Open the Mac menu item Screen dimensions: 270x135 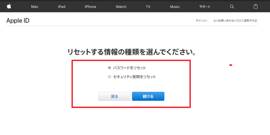[35, 7]
